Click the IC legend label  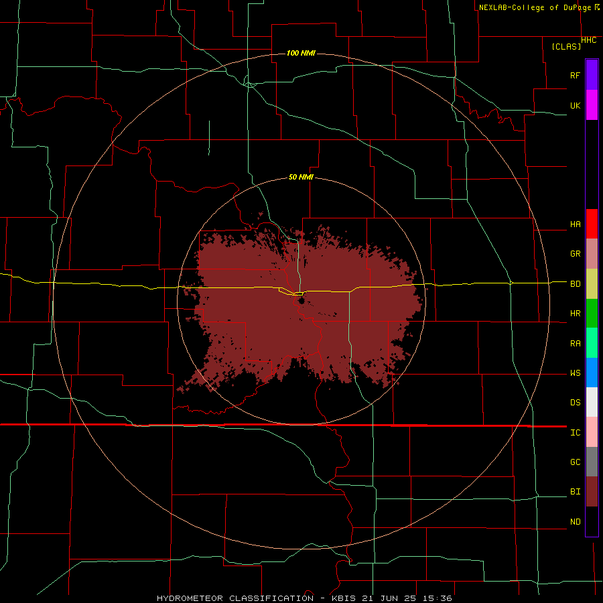(x=575, y=433)
